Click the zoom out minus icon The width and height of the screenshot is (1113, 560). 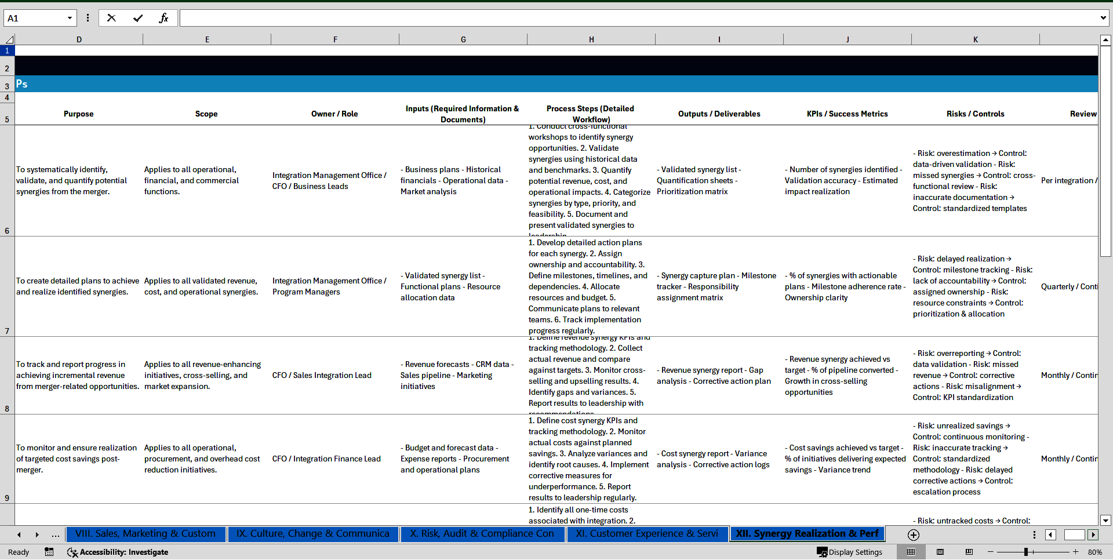[991, 552]
